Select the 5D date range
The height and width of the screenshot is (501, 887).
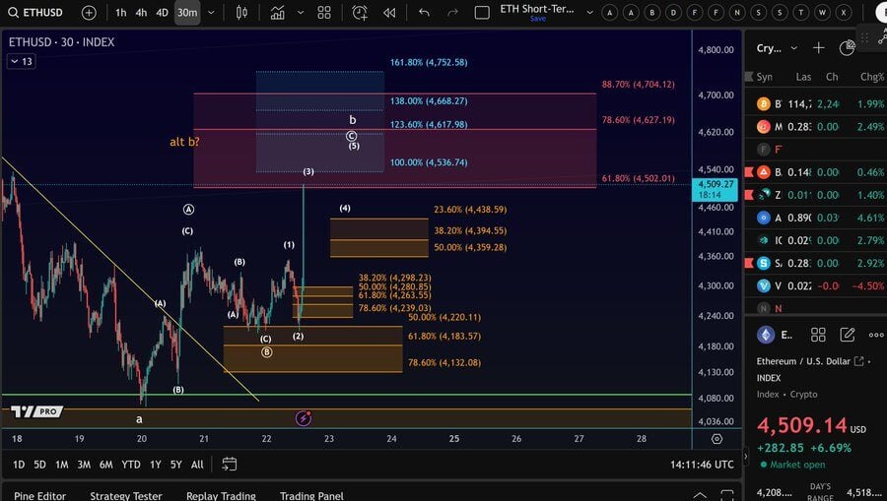(39, 465)
